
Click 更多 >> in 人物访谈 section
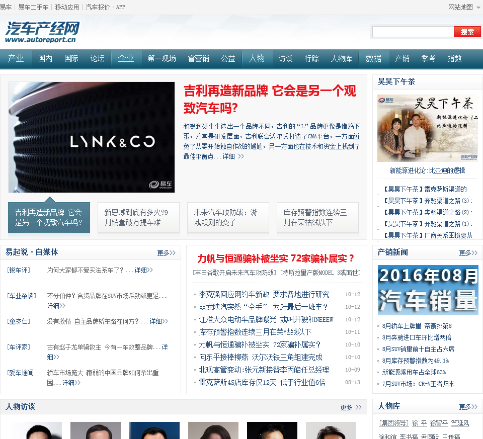coord(351,407)
